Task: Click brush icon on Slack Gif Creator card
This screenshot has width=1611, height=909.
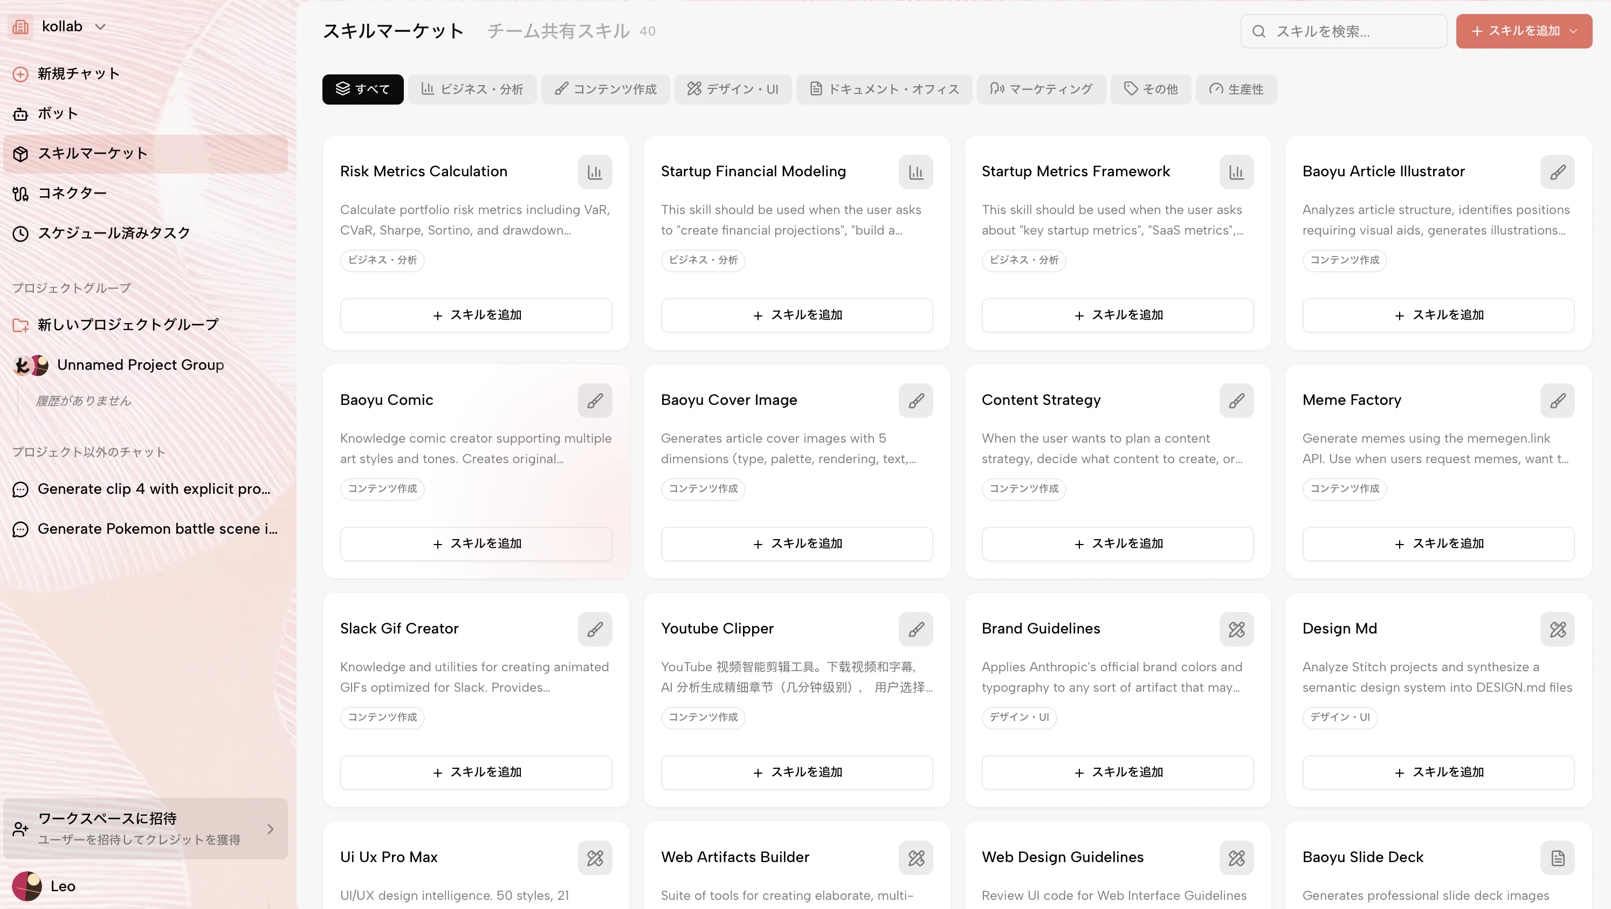Action: [595, 629]
